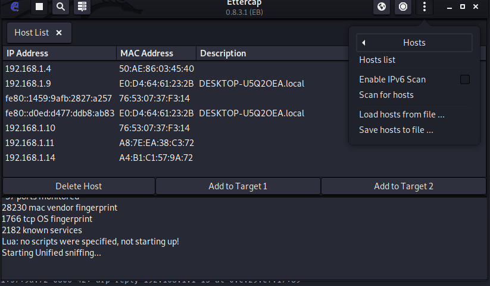
Task: Close the Ettercap window
Action: 476,7
